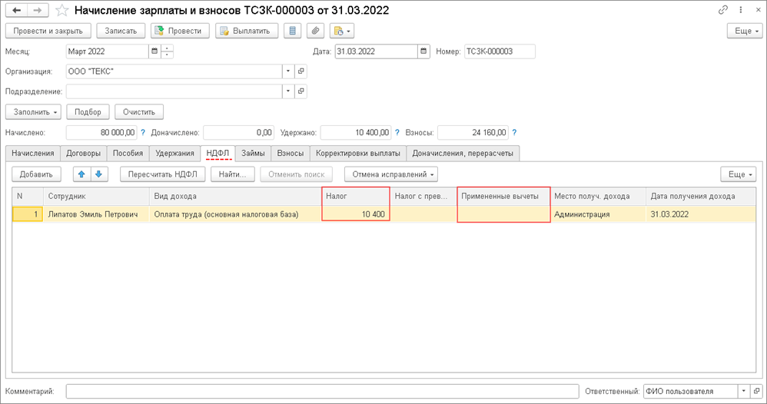The height and width of the screenshot is (404, 767).
Task: Click the Очистить button
Action: pos(139,112)
